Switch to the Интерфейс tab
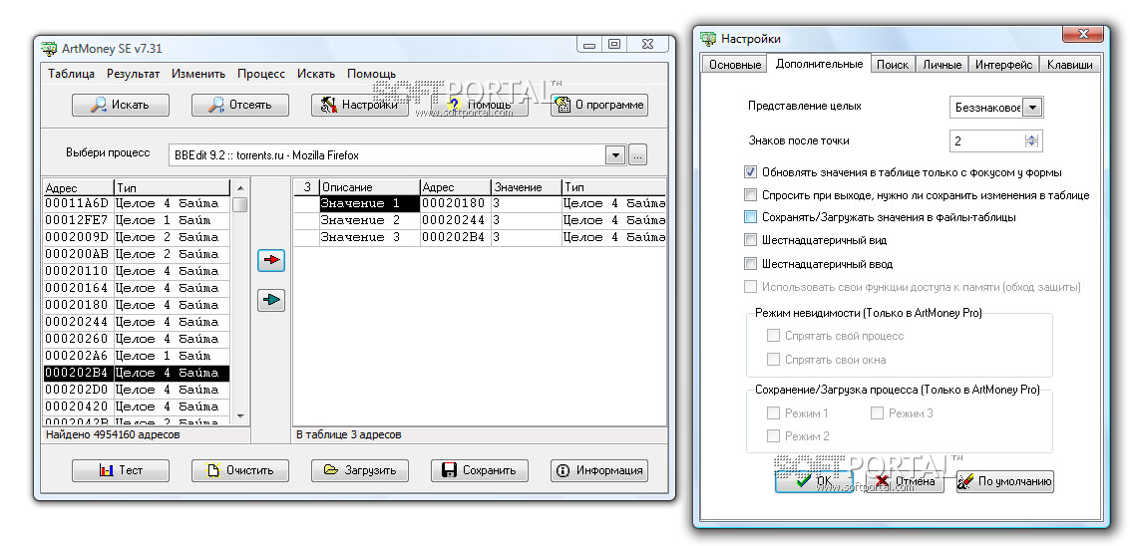The image size is (1130, 546). 1004,65
